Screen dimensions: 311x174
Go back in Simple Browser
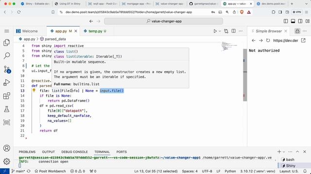[x=254, y=41]
